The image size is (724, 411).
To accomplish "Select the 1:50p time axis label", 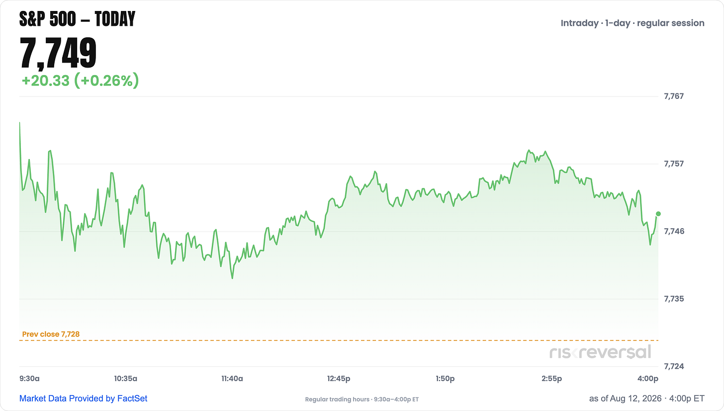I will coord(445,379).
